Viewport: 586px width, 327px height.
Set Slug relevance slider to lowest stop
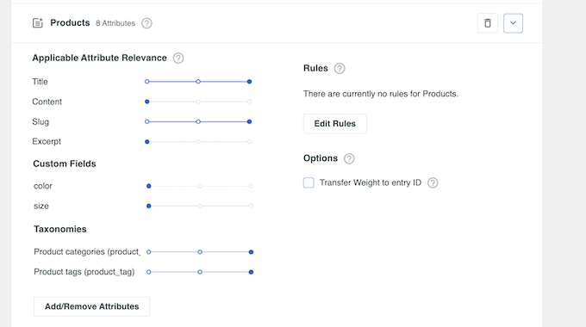pyautogui.click(x=146, y=121)
